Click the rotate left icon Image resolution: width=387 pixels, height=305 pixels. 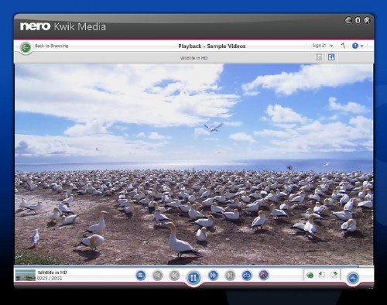(322, 275)
